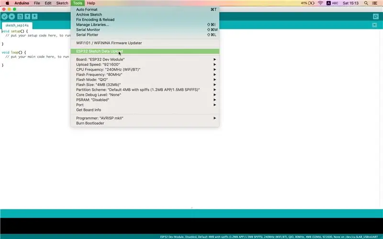
Task: Expand Board "ESP32 Dev Module" submenu
Action: point(145,59)
